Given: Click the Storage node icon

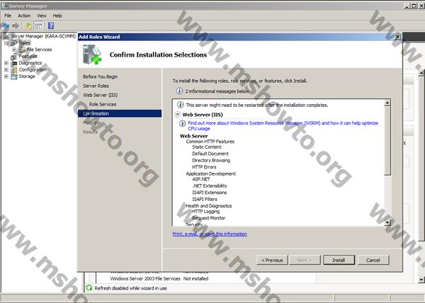Looking at the screenshot, I should tap(14, 76).
